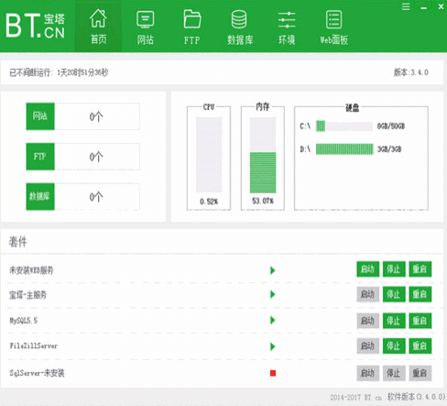The width and height of the screenshot is (447, 406).
Task: Go to the 数据库 database tab
Action: point(240,27)
